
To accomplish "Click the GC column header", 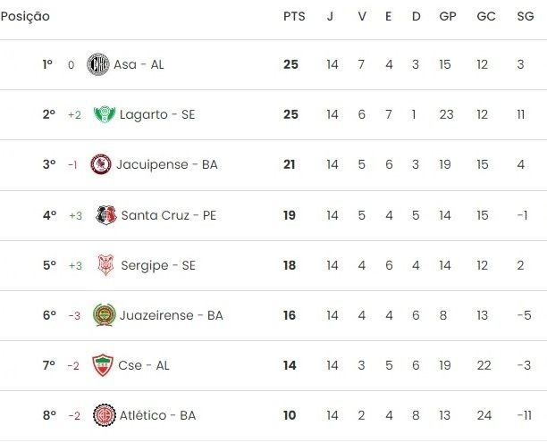I will tap(486, 16).
